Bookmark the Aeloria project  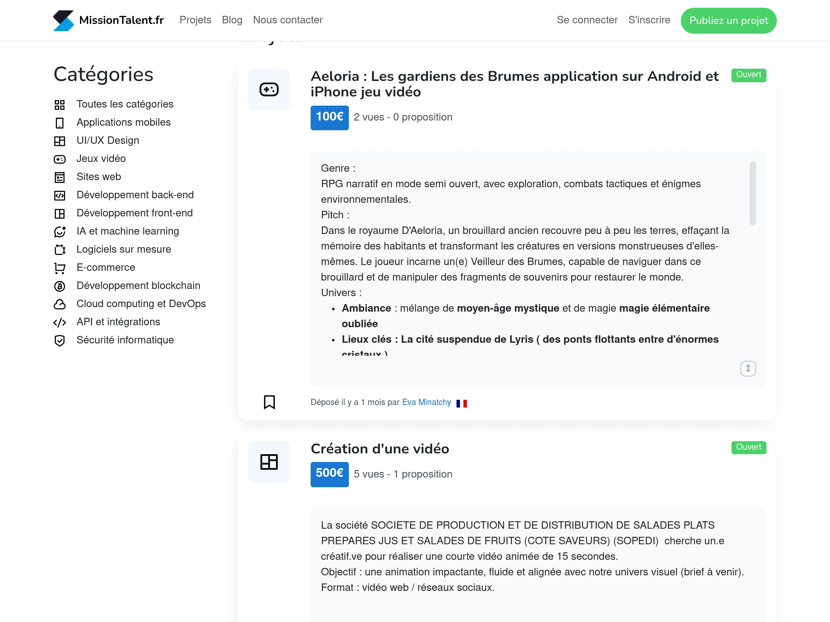tap(269, 402)
